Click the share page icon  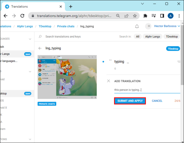(x=126, y=16)
